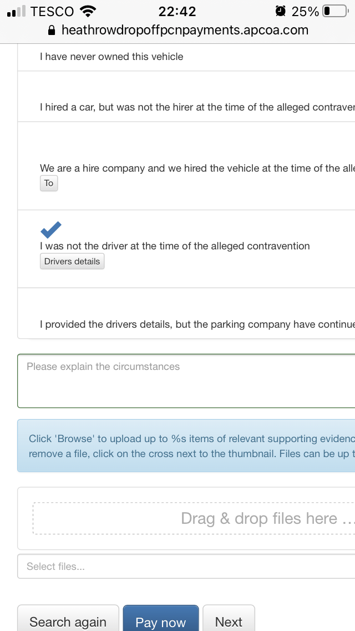
Task: Select 'I was not the driver' option
Action: [x=175, y=246]
